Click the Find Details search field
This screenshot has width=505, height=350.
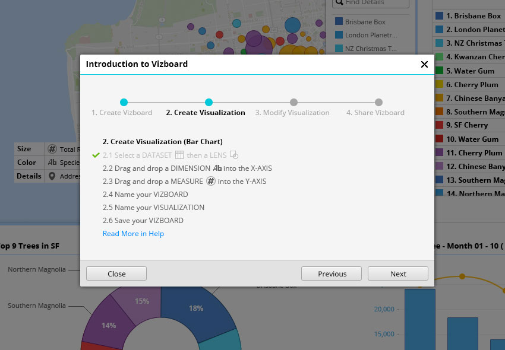coord(375,3)
